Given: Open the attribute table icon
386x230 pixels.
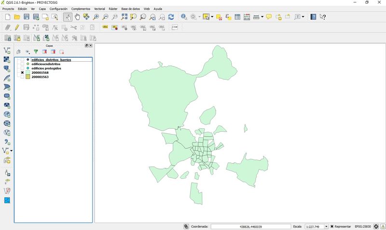Looking at the screenshot, I should 237,17.
